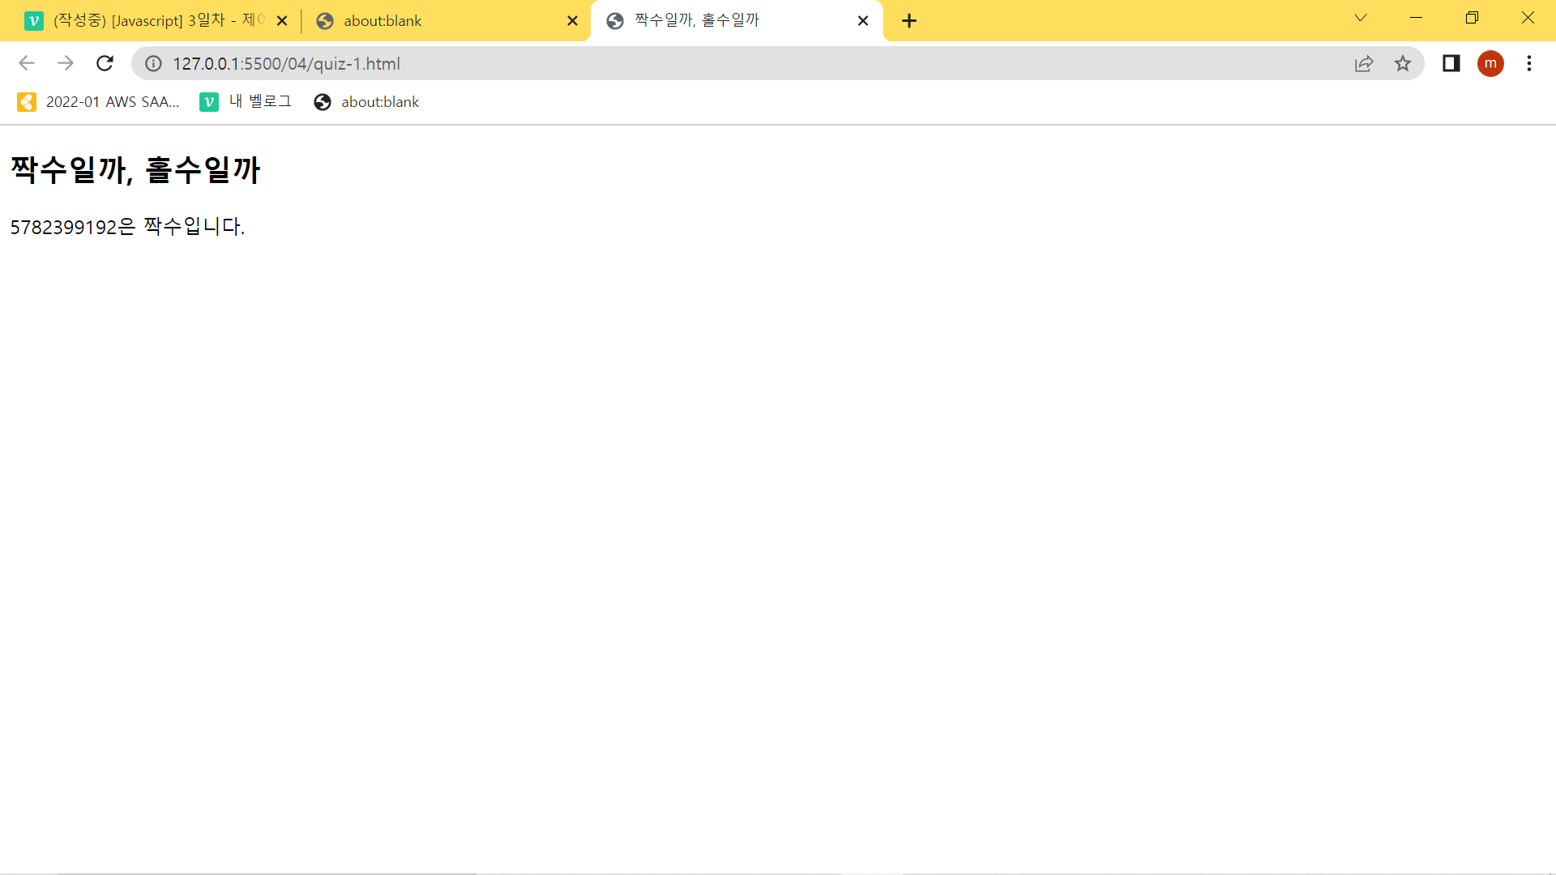
Task: Open the about:blank bookmark
Action: (x=367, y=102)
